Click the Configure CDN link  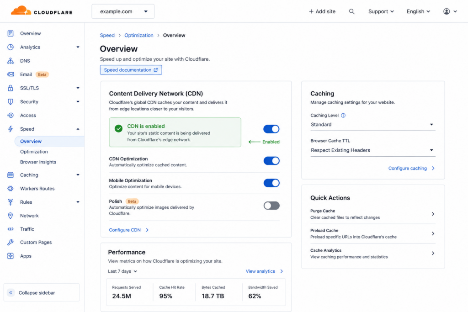click(x=128, y=230)
